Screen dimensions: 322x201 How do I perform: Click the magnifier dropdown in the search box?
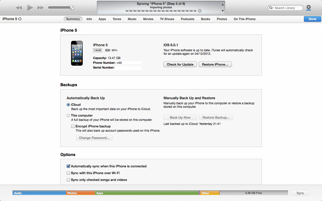271,8
